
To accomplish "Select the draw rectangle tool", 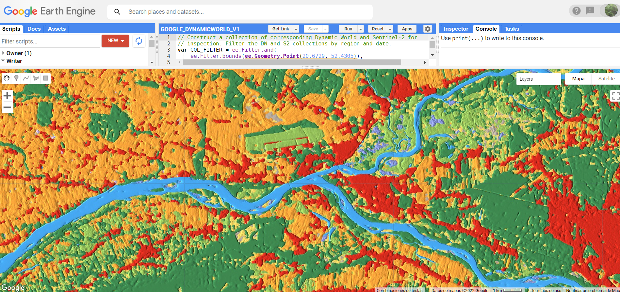I will (x=46, y=78).
